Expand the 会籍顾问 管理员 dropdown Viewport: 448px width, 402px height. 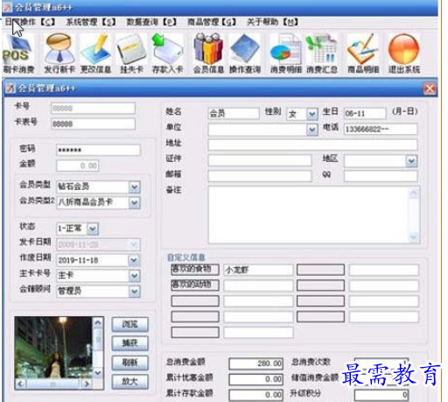point(135,292)
